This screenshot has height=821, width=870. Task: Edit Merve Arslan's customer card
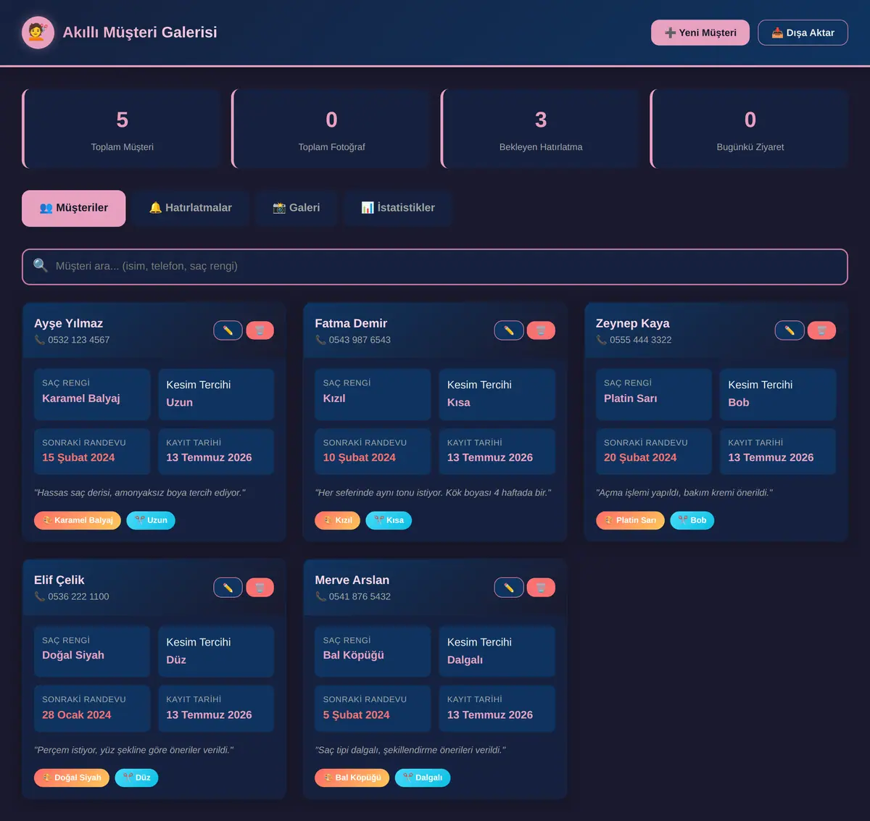point(509,588)
